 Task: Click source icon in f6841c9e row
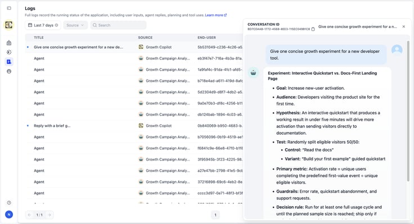click(141, 148)
